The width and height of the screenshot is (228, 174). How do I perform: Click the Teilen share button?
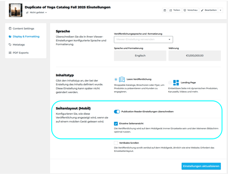click(175, 10)
